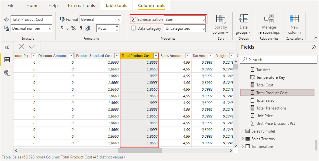Switch to the Home tab
Image resolution: width=319 pixels, height=161 pixels.
[x=32, y=5]
